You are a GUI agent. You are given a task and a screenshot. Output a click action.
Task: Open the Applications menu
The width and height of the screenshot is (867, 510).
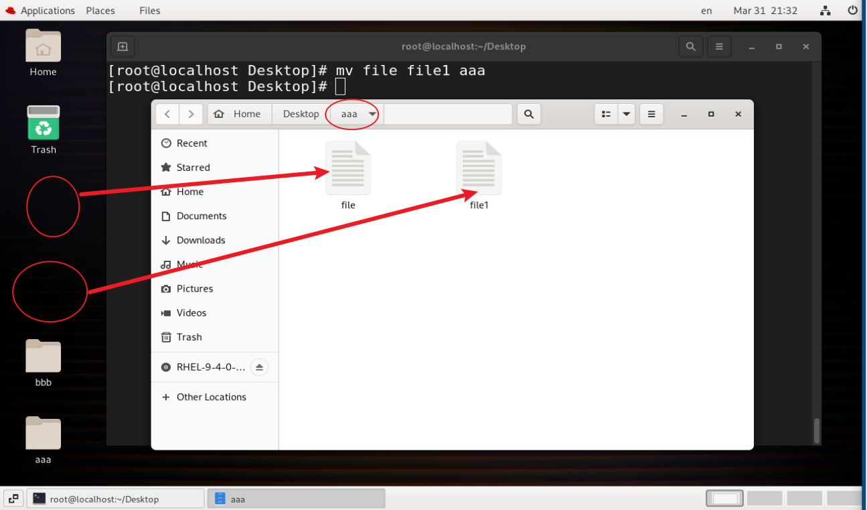[x=40, y=11]
